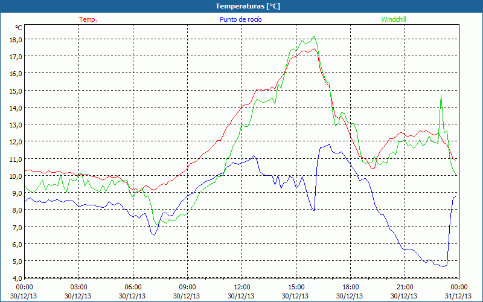This screenshot has height=302, width=483.
Task: Click the 15,0 y-axis value
Action: (x=16, y=91)
